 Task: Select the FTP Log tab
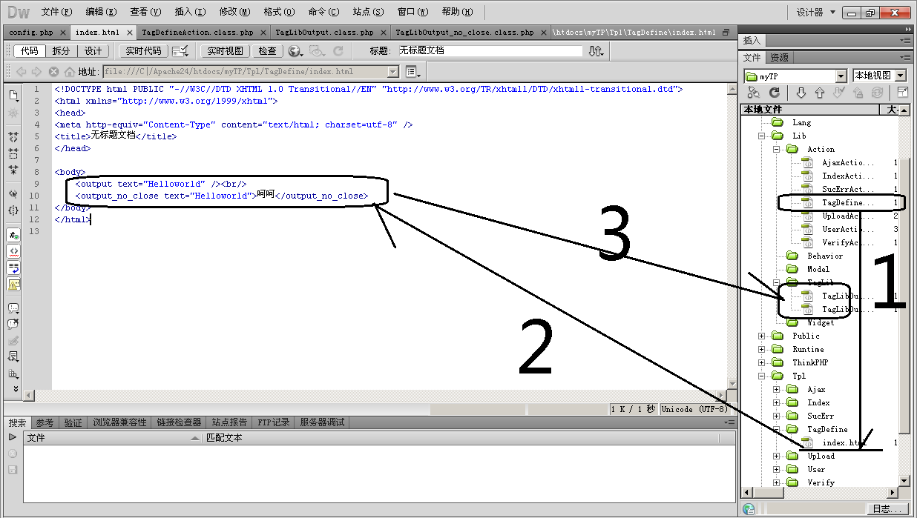tap(273, 422)
